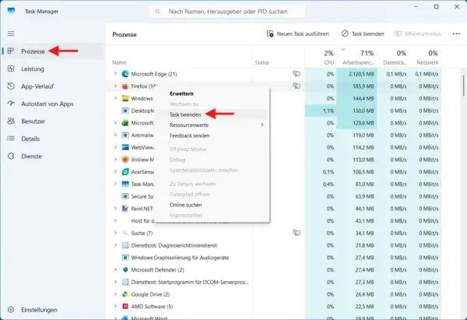
Task: Click the 595,9 MB memory value
Action: click(x=363, y=86)
